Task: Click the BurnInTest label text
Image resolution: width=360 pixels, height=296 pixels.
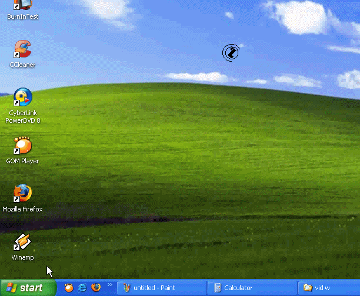Action: pos(22,16)
